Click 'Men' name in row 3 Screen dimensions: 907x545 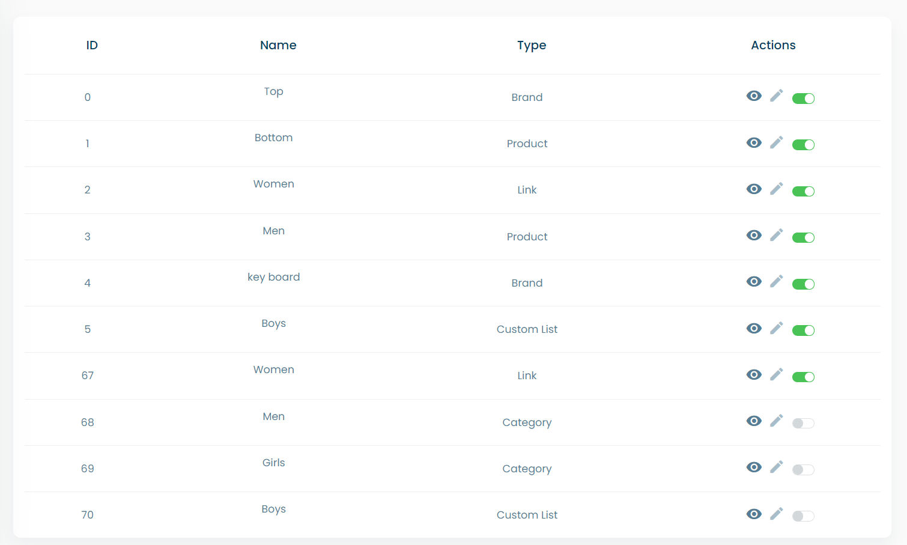pos(273,231)
